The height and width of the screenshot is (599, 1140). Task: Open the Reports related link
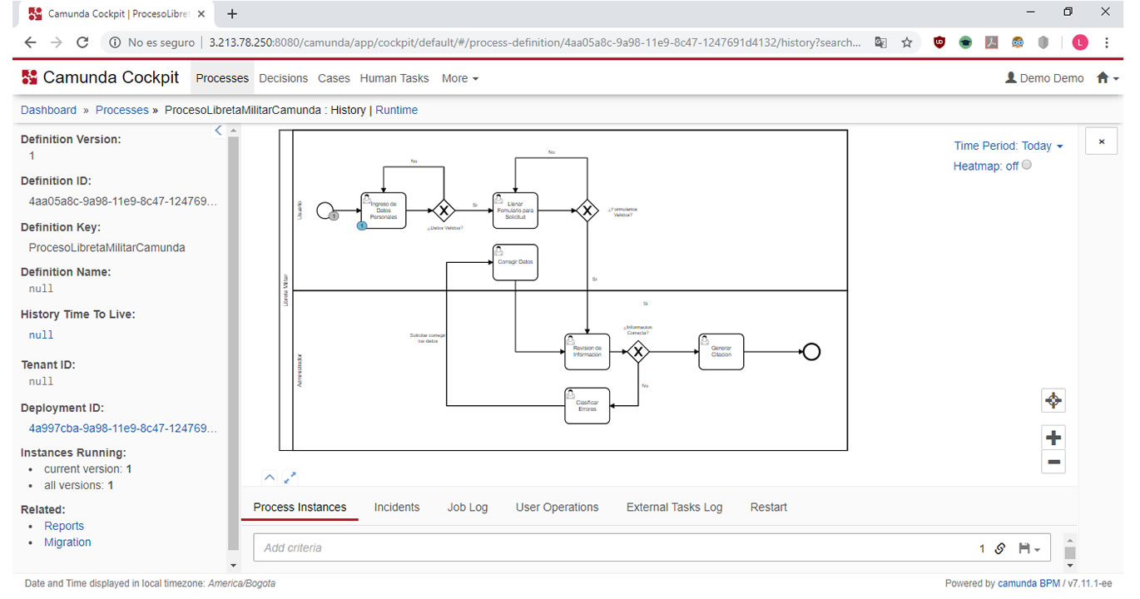(64, 526)
